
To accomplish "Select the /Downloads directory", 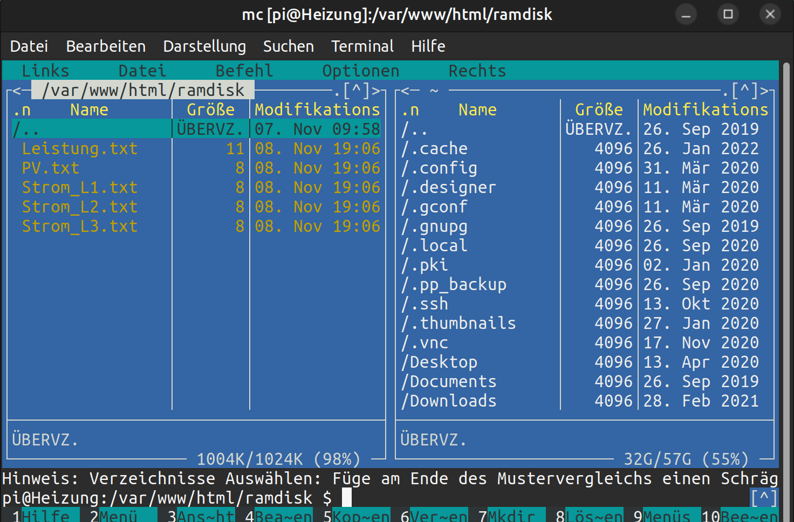I will [x=585, y=401].
